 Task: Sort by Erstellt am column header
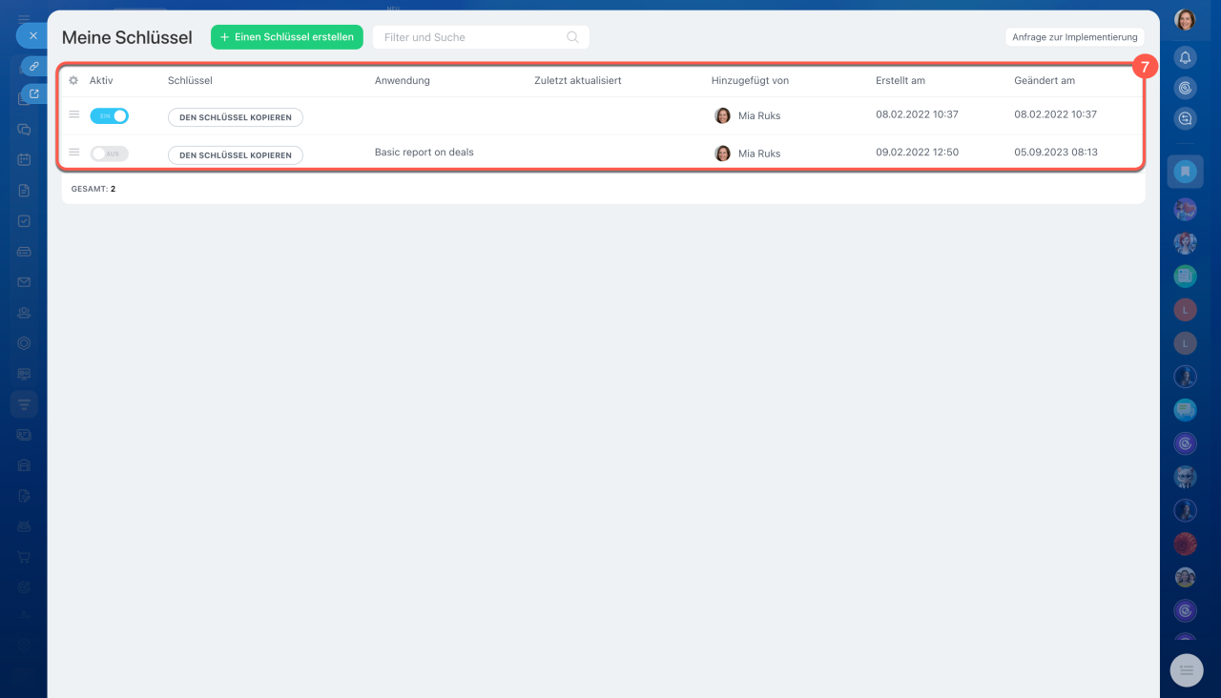900,81
